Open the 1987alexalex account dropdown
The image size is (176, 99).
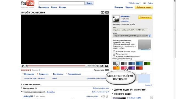[134, 3]
